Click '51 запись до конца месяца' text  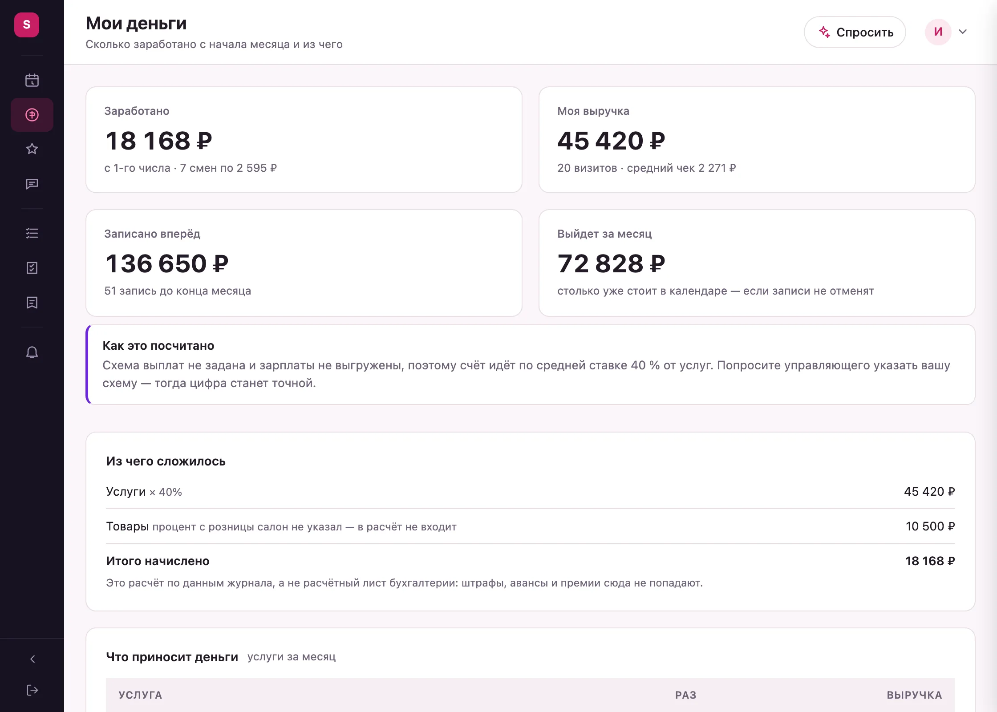pos(178,291)
